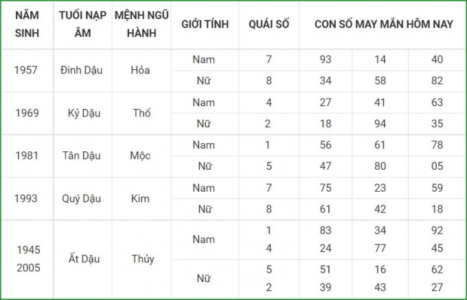
Task: Click the TUỔI NẠP ÂM column header
Action: coord(82,25)
